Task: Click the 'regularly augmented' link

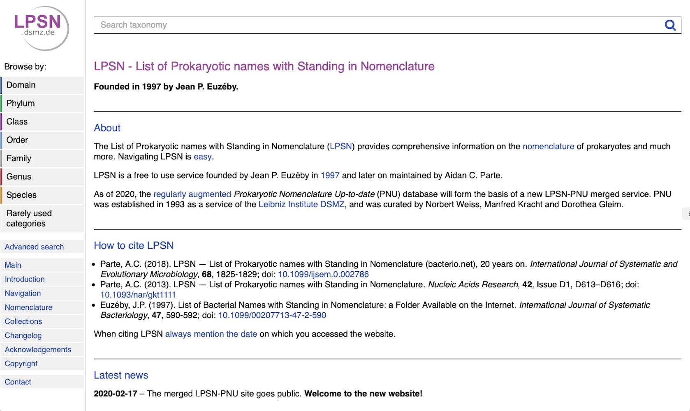Action: [192, 194]
